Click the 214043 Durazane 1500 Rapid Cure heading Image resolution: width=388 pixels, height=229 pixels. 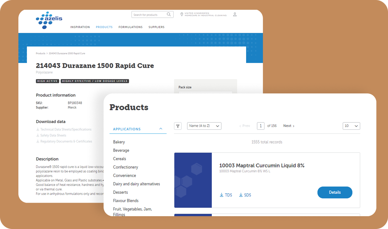point(95,66)
